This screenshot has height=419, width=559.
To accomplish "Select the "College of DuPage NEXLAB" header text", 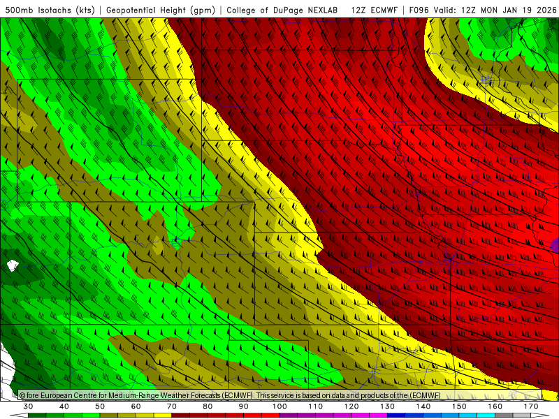I will pos(282,10).
